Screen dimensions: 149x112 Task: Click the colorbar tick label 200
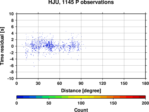tap(145, 103)
